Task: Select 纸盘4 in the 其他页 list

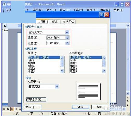Action: coord(86,71)
